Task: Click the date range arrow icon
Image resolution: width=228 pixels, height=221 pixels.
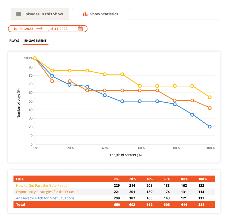Action: tap(40, 29)
